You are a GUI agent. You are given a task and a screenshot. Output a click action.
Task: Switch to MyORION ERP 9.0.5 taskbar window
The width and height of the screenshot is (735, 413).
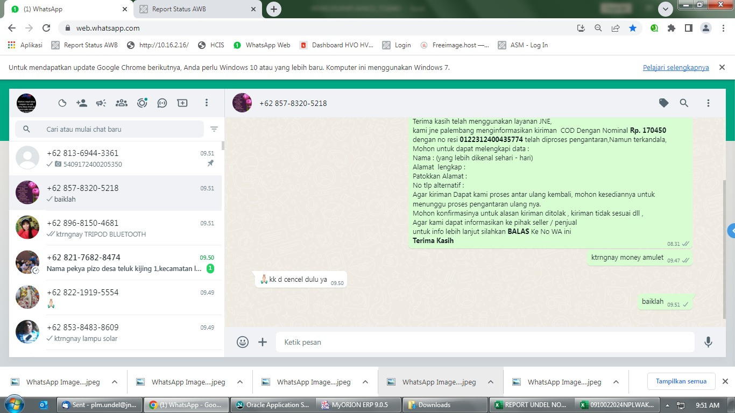tap(359, 405)
